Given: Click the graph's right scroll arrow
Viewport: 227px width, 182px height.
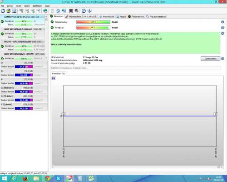Looking at the screenshot, I should (222, 167).
